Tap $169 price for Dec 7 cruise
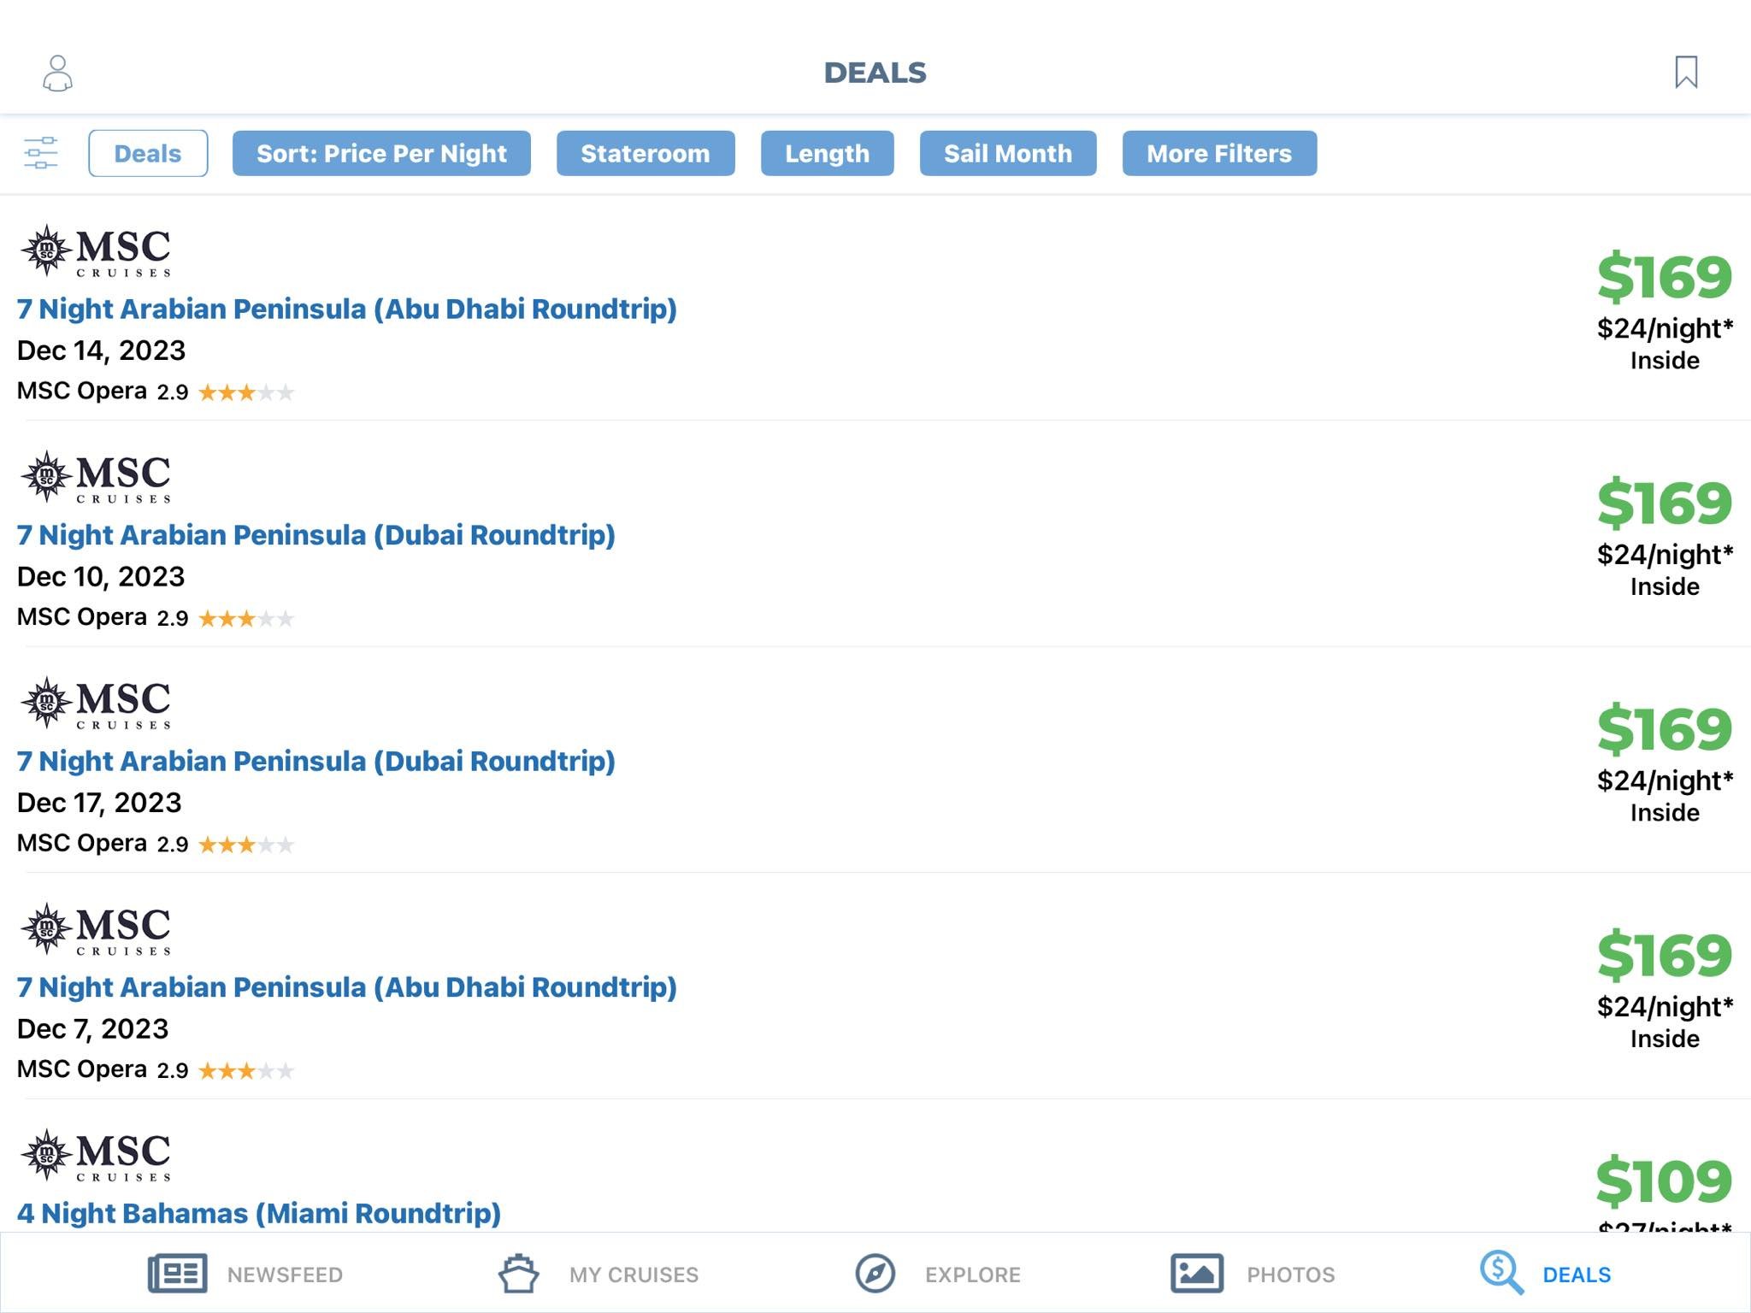The width and height of the screenshot is (1751, 1313). (1665, 955)
